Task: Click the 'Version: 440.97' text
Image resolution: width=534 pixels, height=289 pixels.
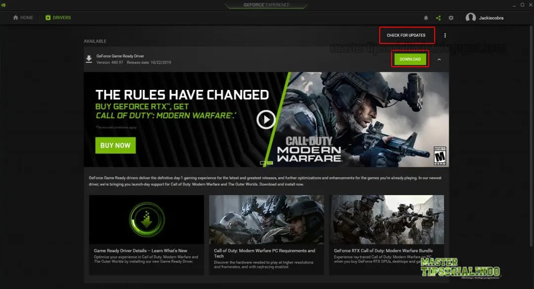Action: click(x=110, y=63)
